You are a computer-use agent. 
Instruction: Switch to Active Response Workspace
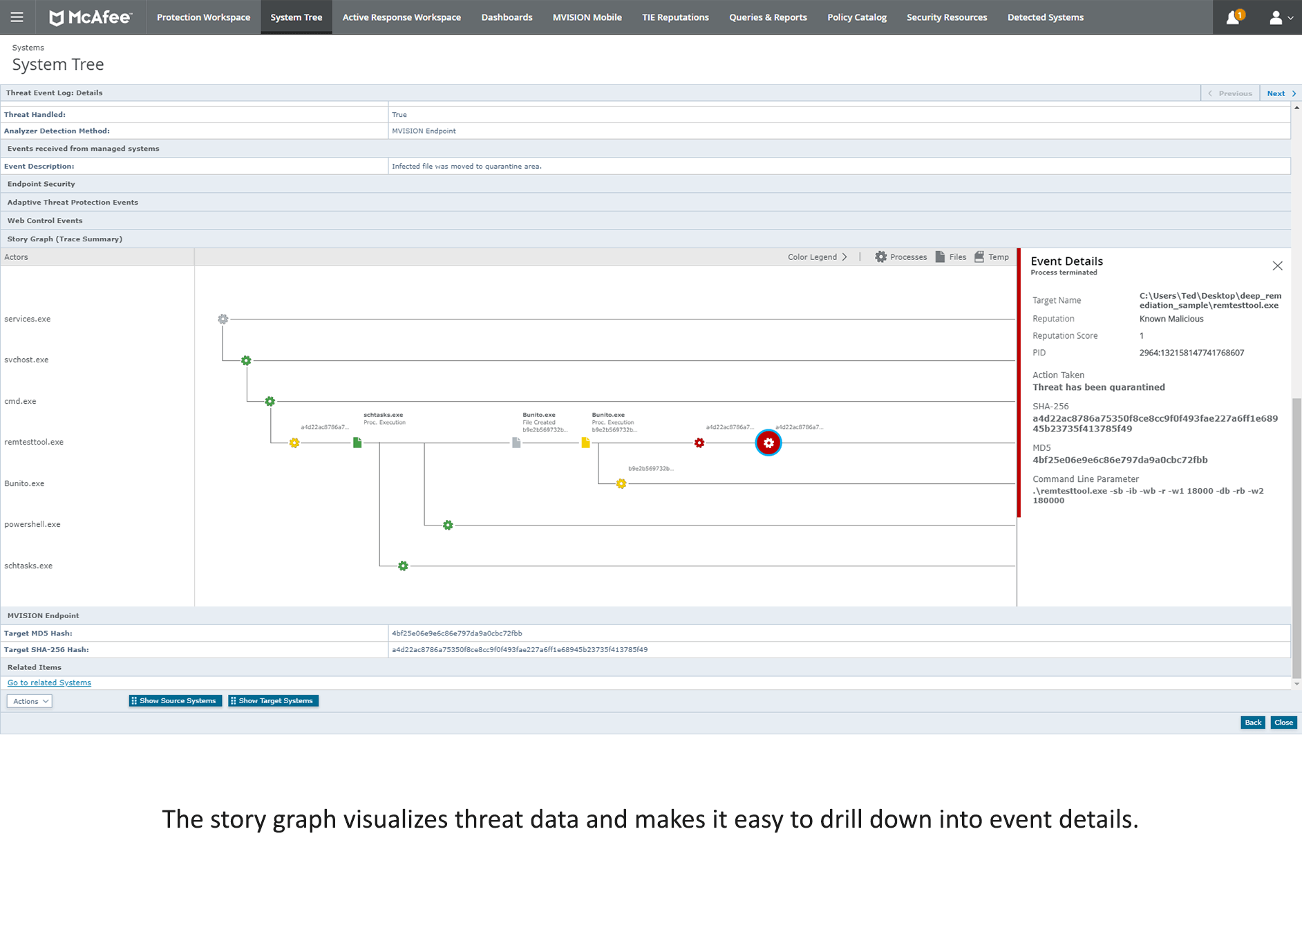tap(402, 17)
